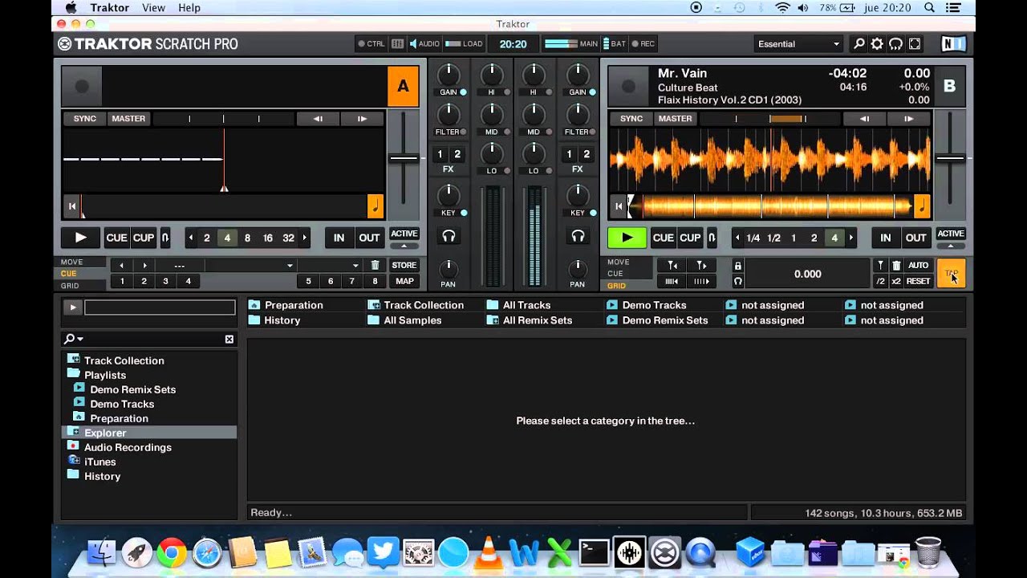Lock the BPM with Deck B's padlock icon
1027x578 pixels.
[x=737, y=266]
